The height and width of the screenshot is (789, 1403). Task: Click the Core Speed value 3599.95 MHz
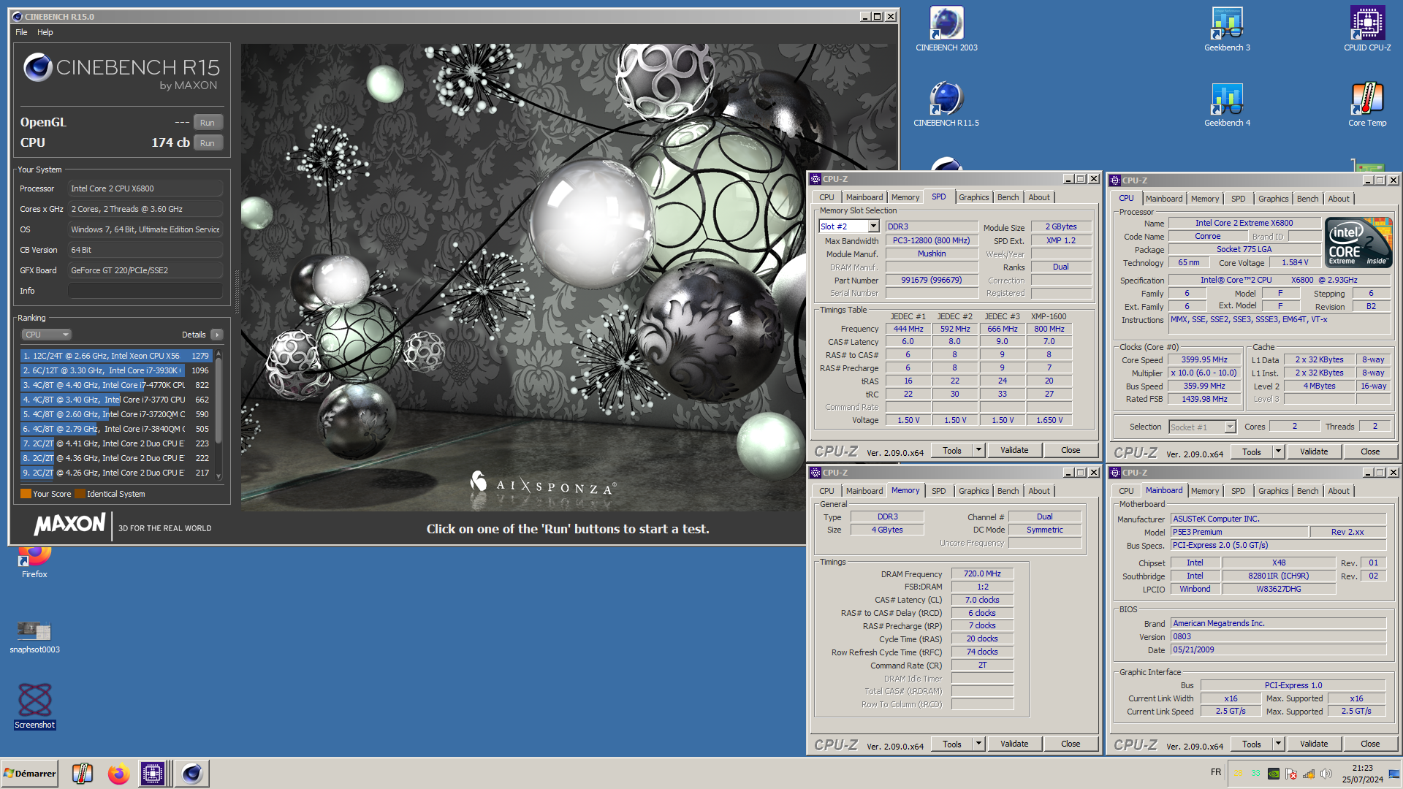[x=1204, y=359]
